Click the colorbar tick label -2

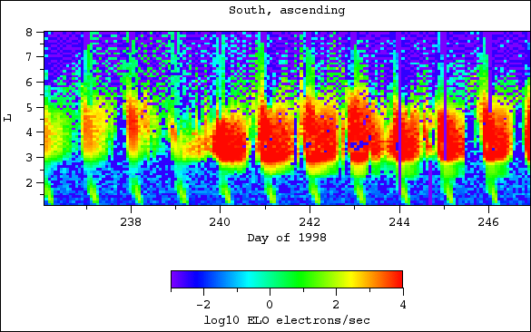coord(203,305)
